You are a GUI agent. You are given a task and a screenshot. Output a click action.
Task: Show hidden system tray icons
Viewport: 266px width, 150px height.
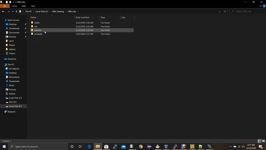tap(231, 146)
